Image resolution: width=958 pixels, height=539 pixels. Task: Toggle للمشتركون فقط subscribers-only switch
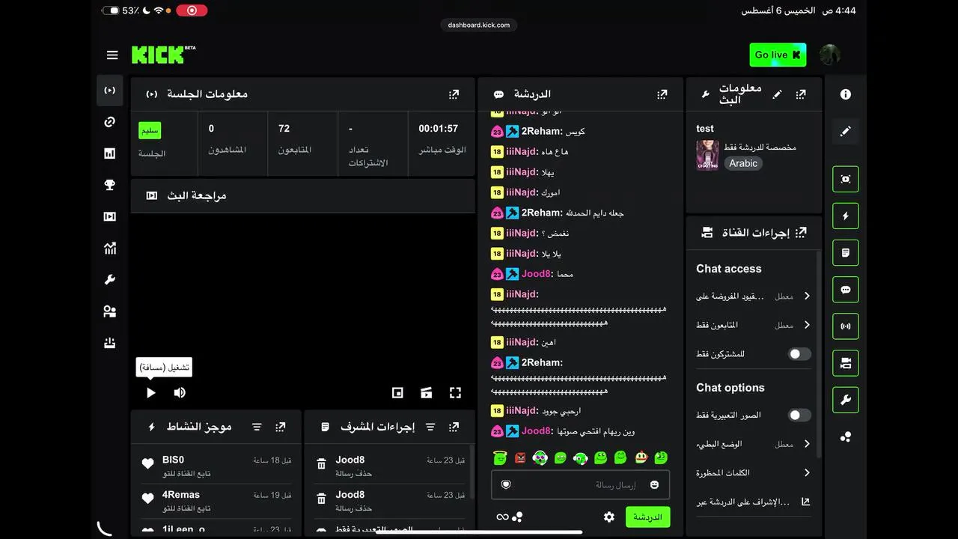[x=799, y=354]
